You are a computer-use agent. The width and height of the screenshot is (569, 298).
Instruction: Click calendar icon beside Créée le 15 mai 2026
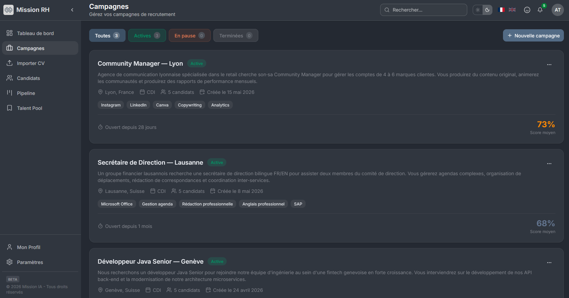point(202,92)
